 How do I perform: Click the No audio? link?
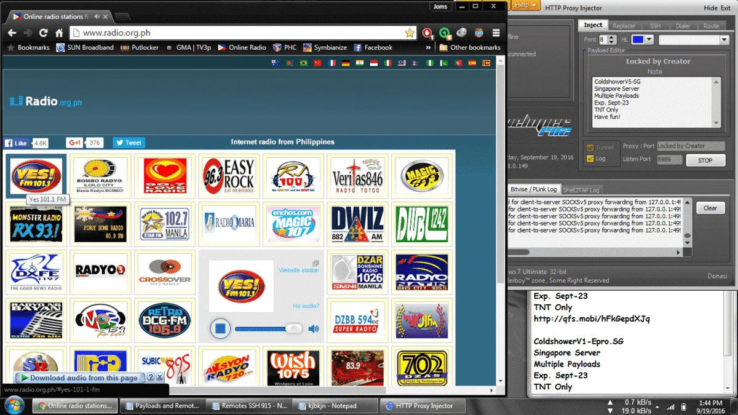click(x=306, y=306)
